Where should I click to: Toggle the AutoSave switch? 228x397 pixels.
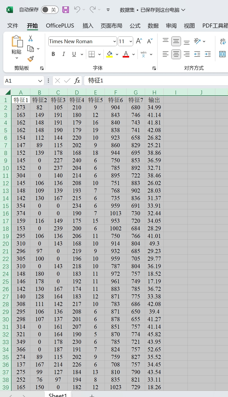50,10
